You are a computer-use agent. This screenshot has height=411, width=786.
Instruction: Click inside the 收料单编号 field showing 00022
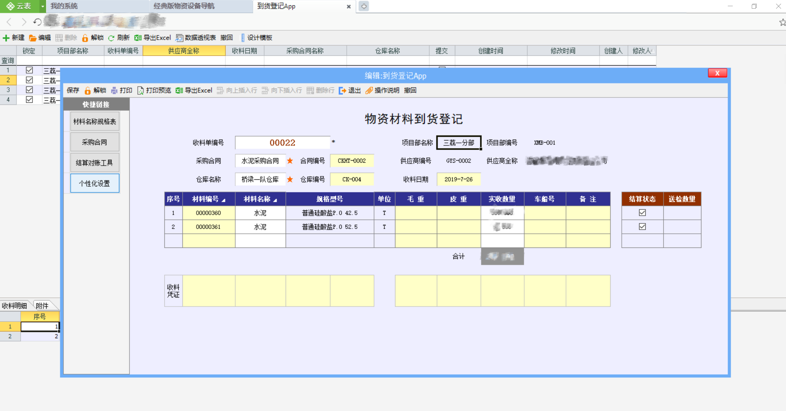[282, 143]
